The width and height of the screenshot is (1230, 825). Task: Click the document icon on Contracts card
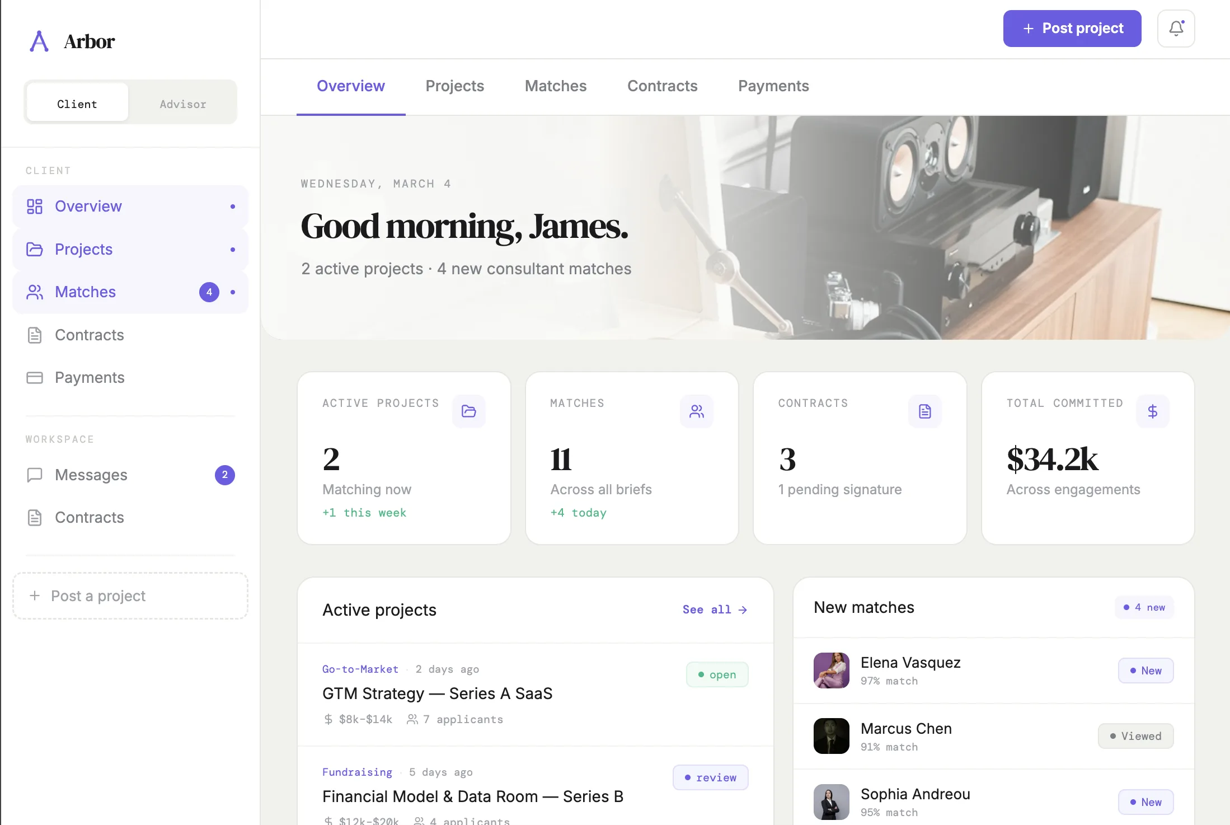coord(924,411)
